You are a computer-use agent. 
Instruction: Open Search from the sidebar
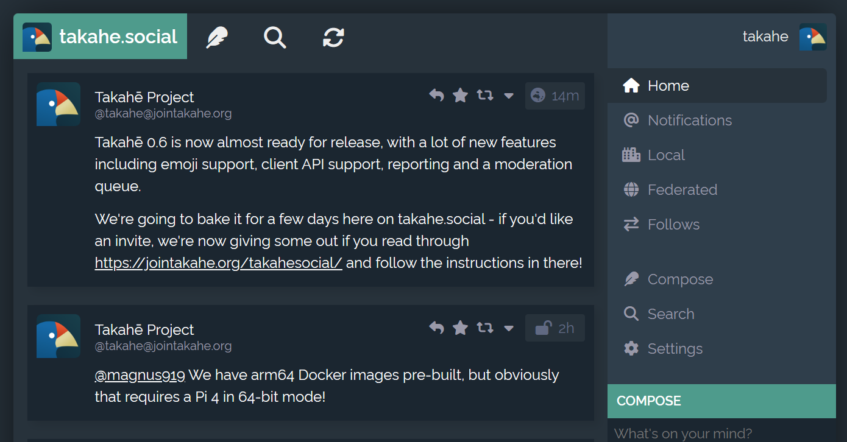(717, 314)
